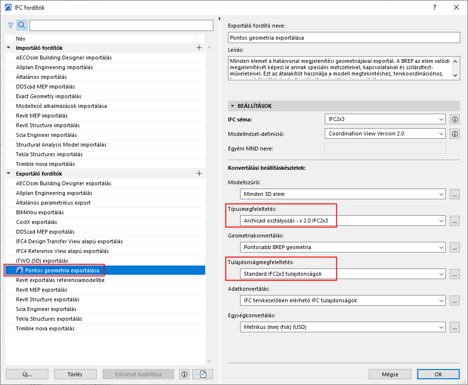468x385 pixels.
Task: Click the Új... button
Action: tap(27, 374)
